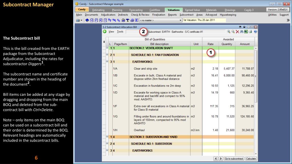
Task: Click the Go to subcontract button
Action: [x=234, y=159]
